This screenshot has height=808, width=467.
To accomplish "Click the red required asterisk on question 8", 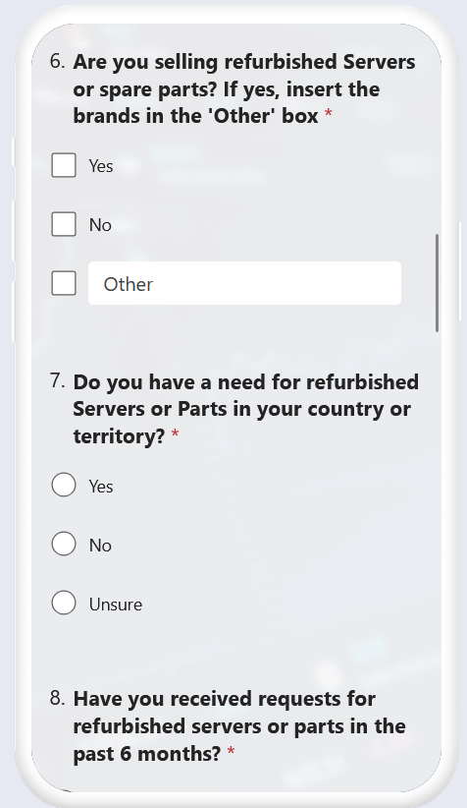I will [231, 752].
